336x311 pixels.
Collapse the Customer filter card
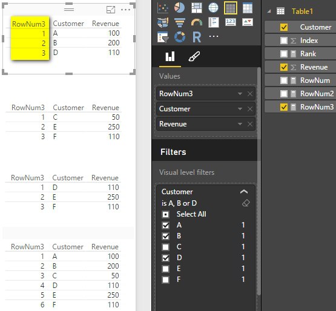pos(244,191)
